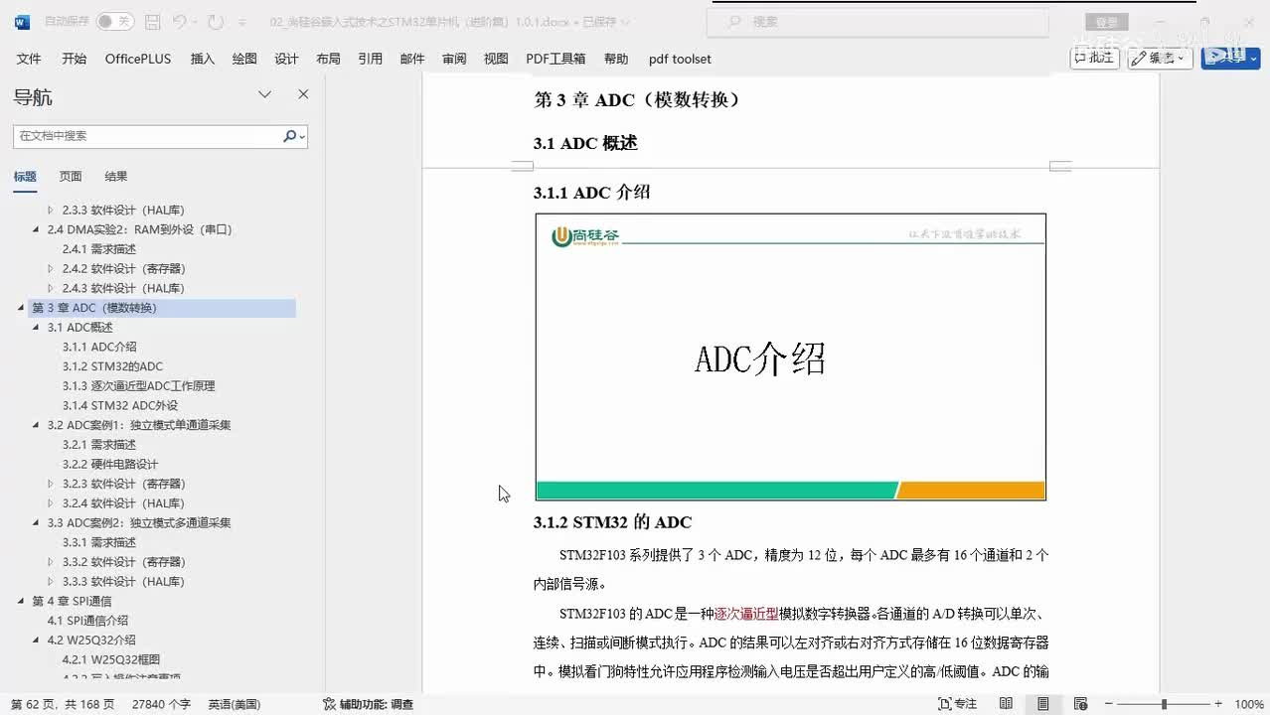Expand 3.2.4 软件设计（HAL库） heading
This screenshot has width=1270, height=715.
click(x=52, y=503)
